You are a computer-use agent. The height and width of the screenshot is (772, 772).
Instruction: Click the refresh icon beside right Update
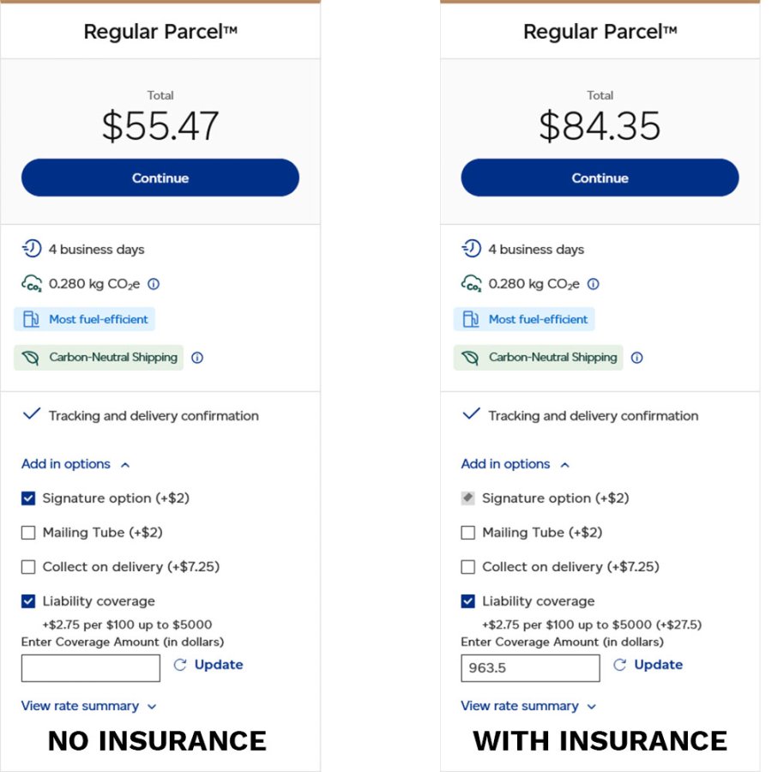coord(620,665)
